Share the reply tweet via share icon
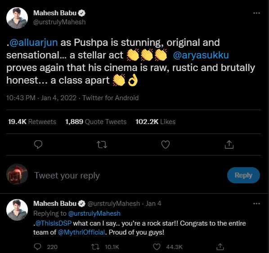Screen dimensions: 269x253 tap(220, 247)
